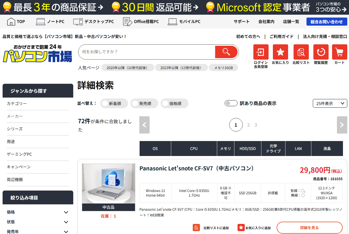This screenshot has height=234, width=349.
Task: Open シリーズ in genre sidebar
Action: 38,129
